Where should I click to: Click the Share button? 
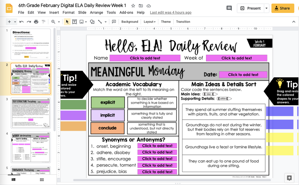point(282,8)
